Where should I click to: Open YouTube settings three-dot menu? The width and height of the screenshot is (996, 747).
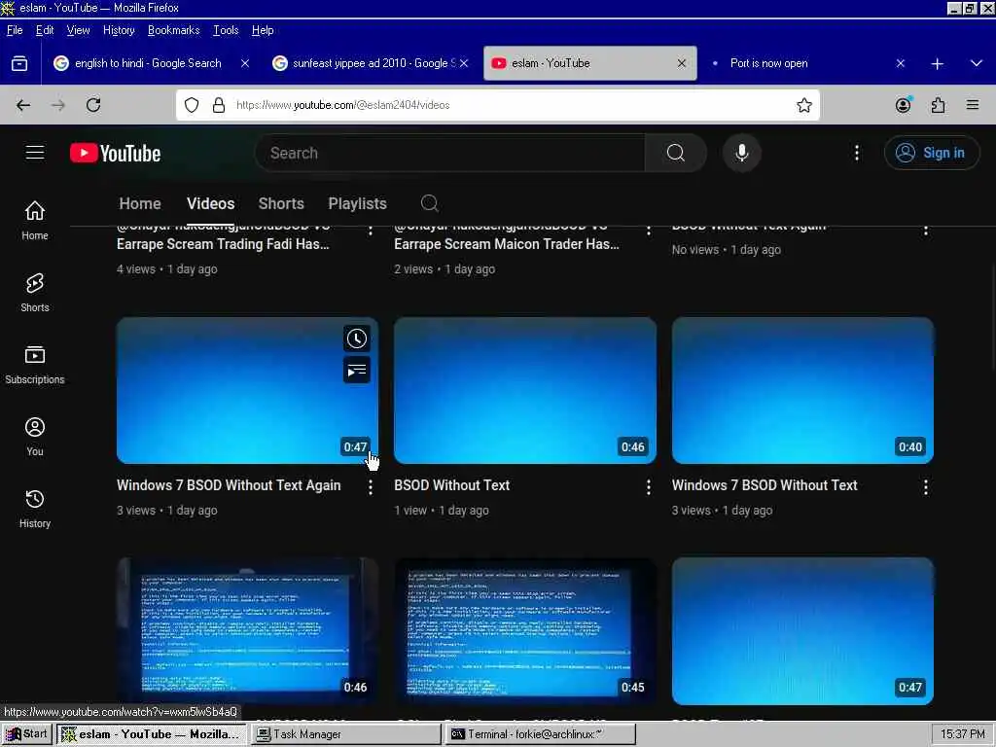click(x=856, y=153)
